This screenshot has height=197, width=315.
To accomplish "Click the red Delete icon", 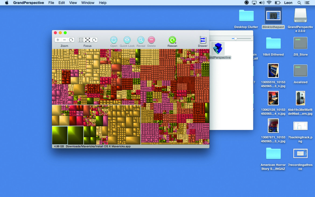I will pos(152,40).
